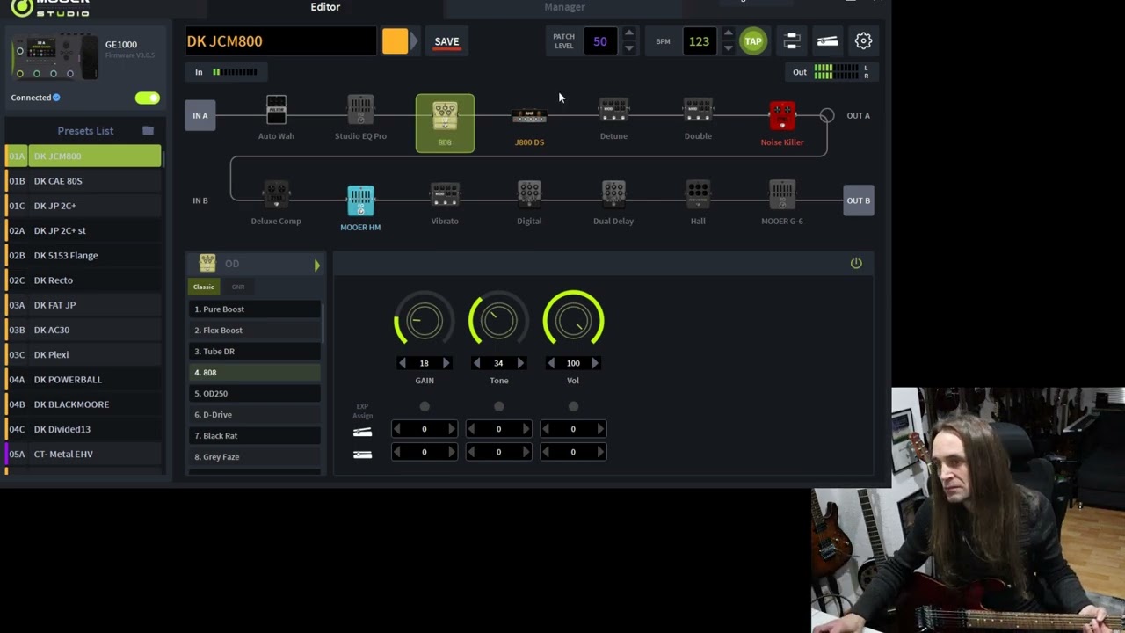The image size is (1125, 633).
Task: Toggle the Tone EXP assign dot
Action: tap(499, 406)
